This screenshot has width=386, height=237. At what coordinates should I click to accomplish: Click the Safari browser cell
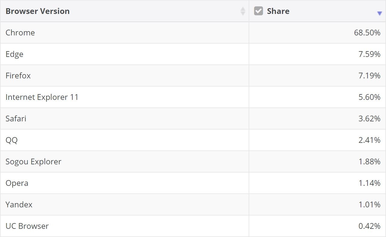coord(16,119)
